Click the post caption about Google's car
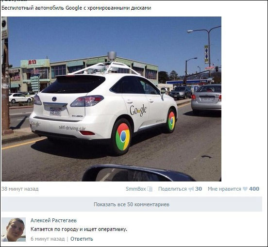Screen dimensions: 268x247 click(76, 8)
